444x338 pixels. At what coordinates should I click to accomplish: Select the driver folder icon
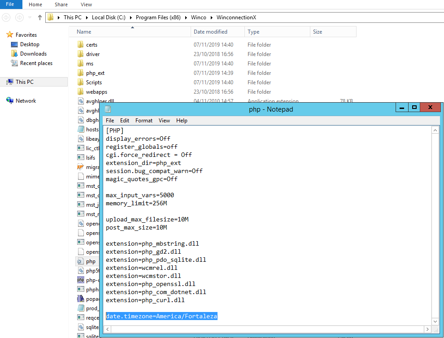point(80,54)
